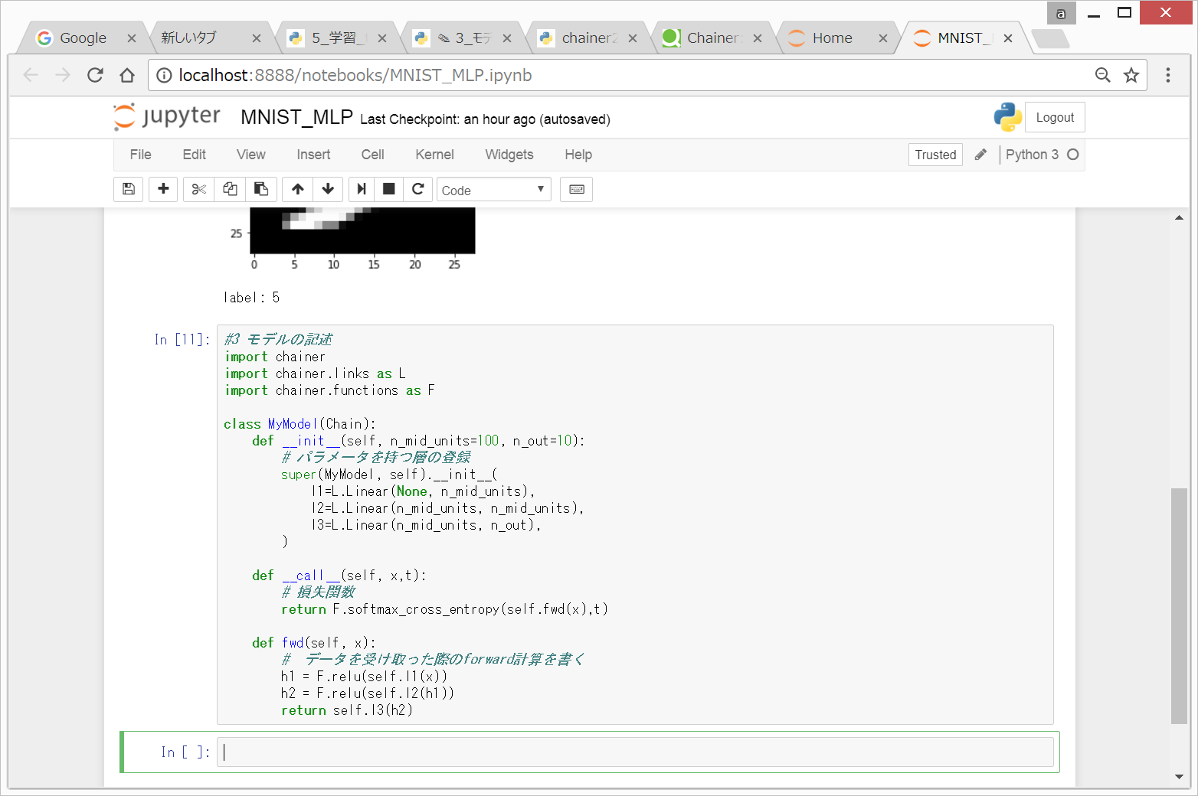1198x796 pixels.
Task: Paste cells below using the toolbar icon
Action: click(x=261, y=189)
